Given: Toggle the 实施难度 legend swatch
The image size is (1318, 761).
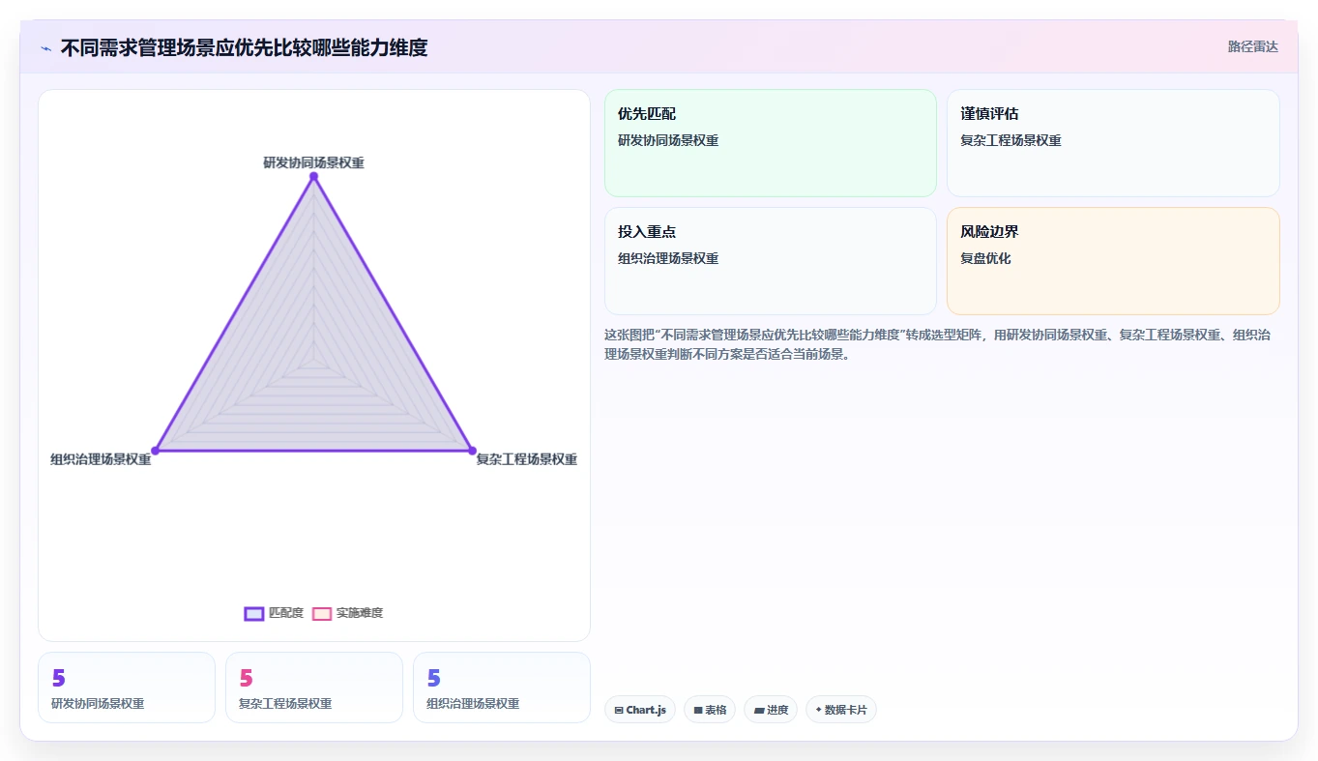Looking at the screenshot, I should (322, 613).
